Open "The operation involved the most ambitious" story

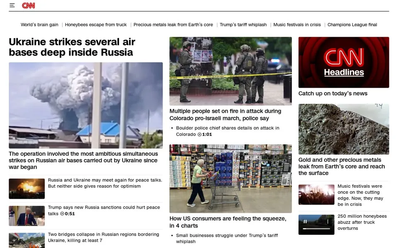tap(83, 160)
